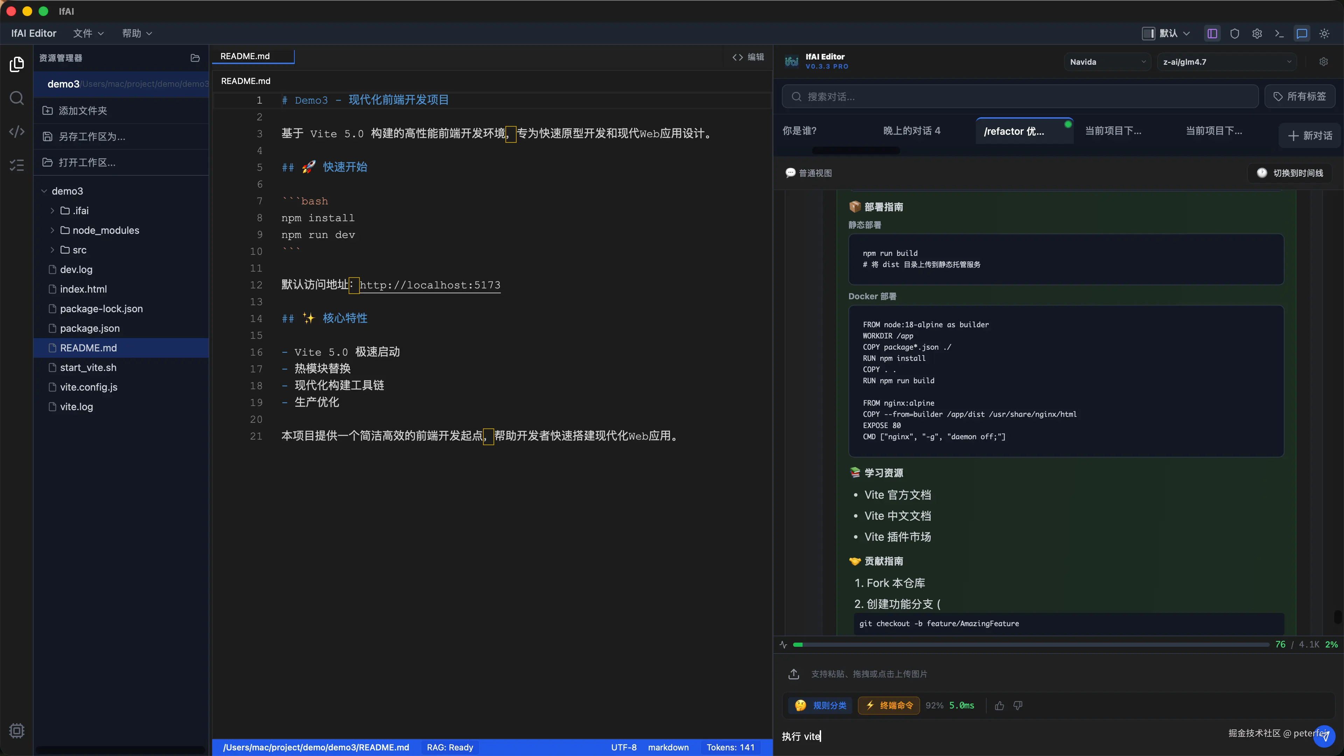
Task: Click the upload image icon in chat
Action: coord(793,674)
